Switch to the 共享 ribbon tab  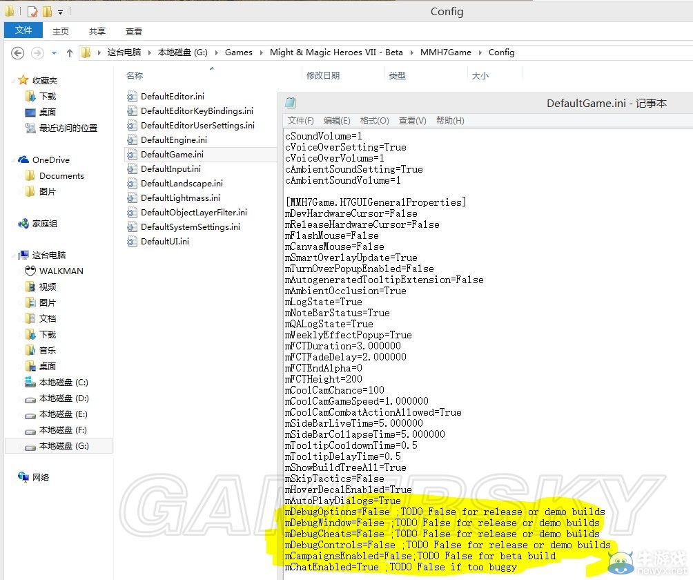click(97, 31)
